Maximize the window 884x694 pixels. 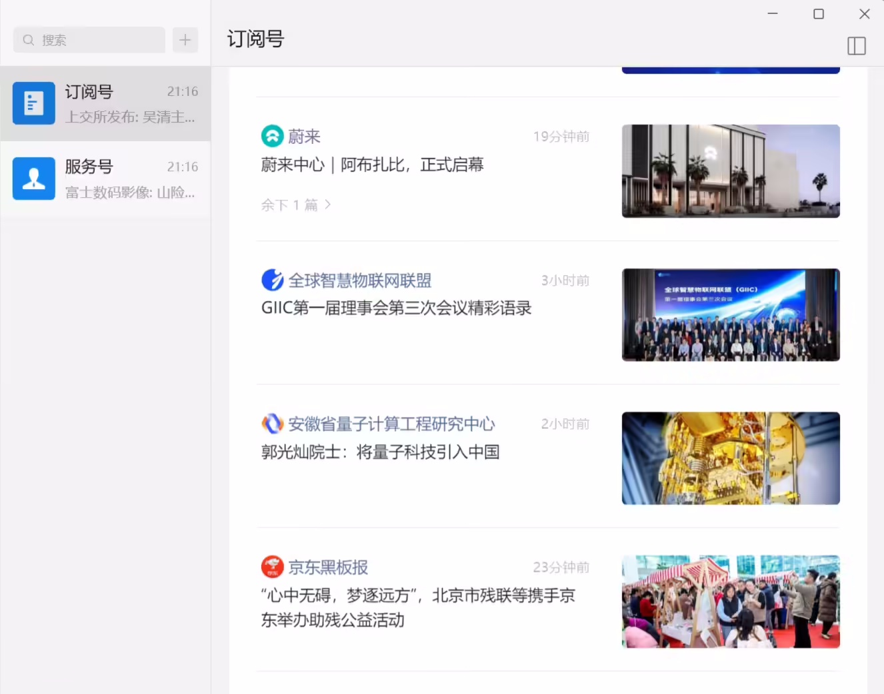pyautogui.click(x=819, y=13)
